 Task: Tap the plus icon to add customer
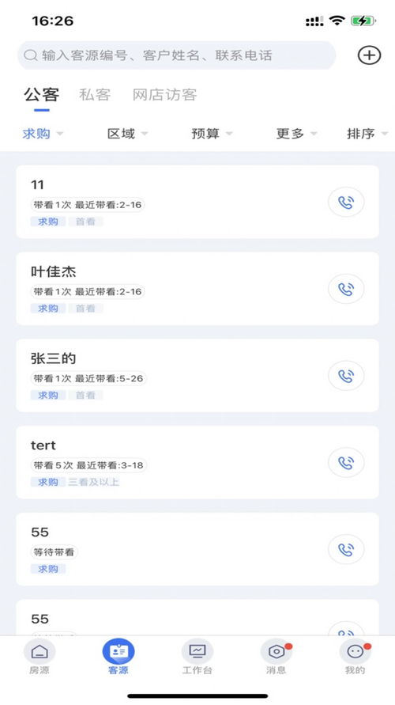point(369,55)
